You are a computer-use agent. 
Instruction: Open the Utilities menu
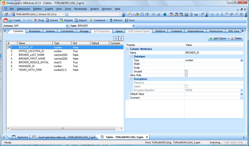pos(37,9)
